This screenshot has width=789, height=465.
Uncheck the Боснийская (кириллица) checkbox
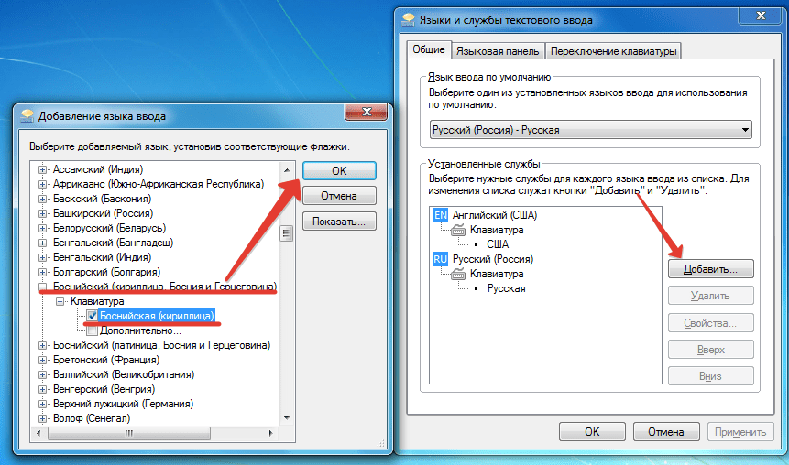coord(92,316)
